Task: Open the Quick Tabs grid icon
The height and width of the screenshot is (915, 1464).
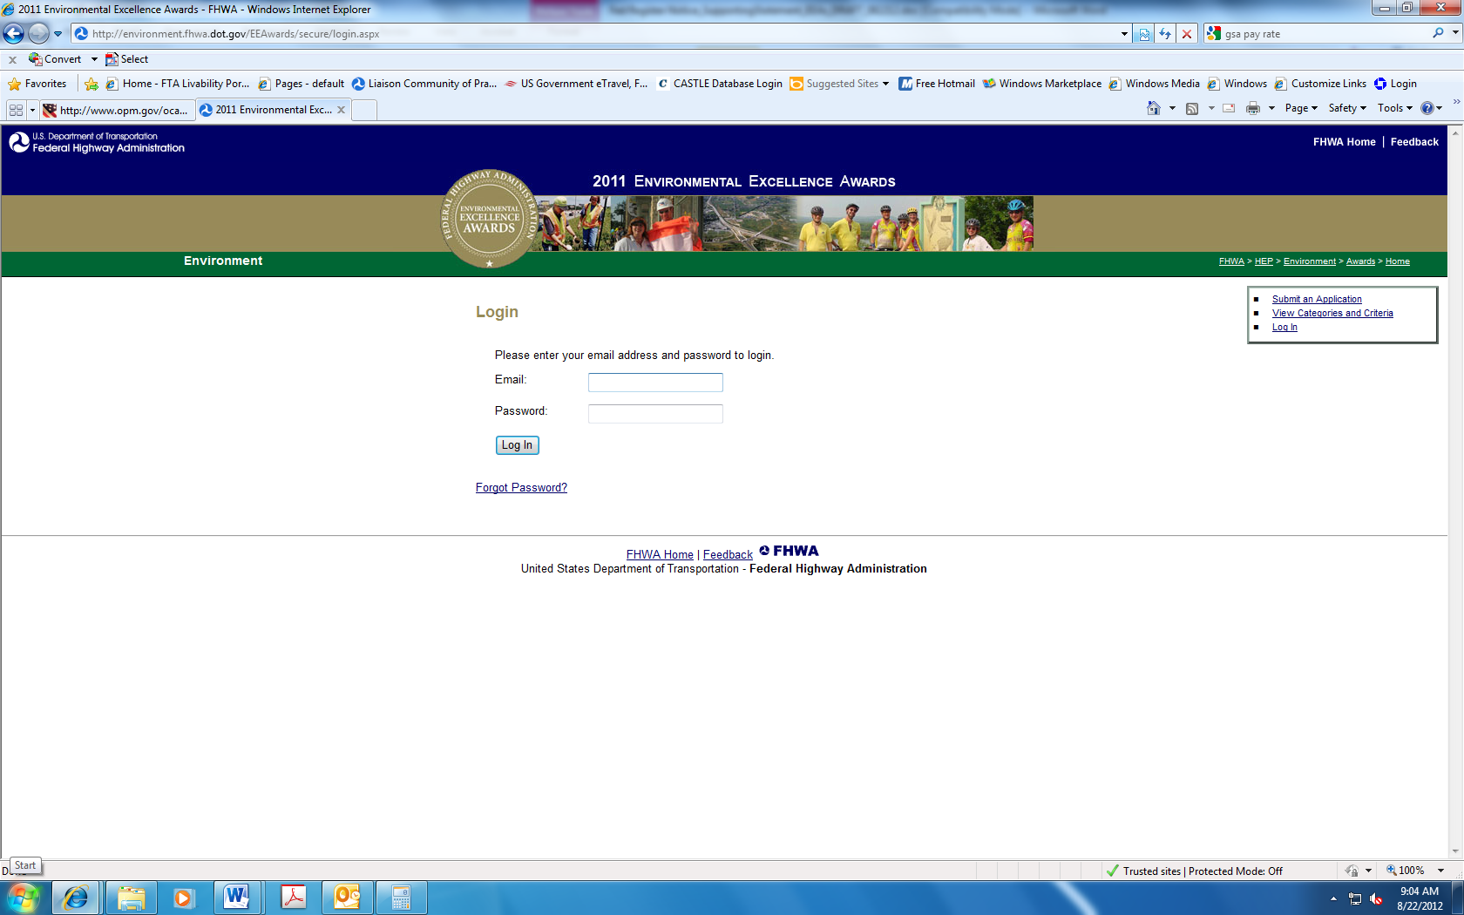Action: coord(16,110)
